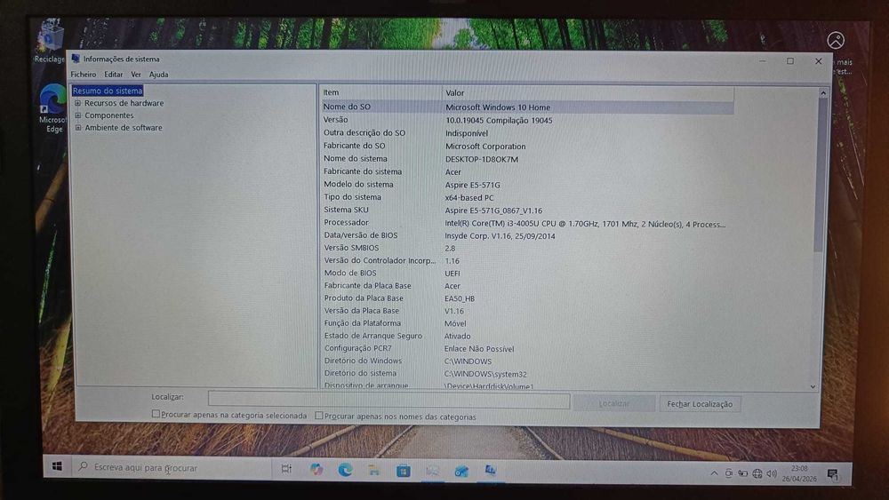
Task: Click the details list scroll down arrow
Action: (x=813, y=386)
